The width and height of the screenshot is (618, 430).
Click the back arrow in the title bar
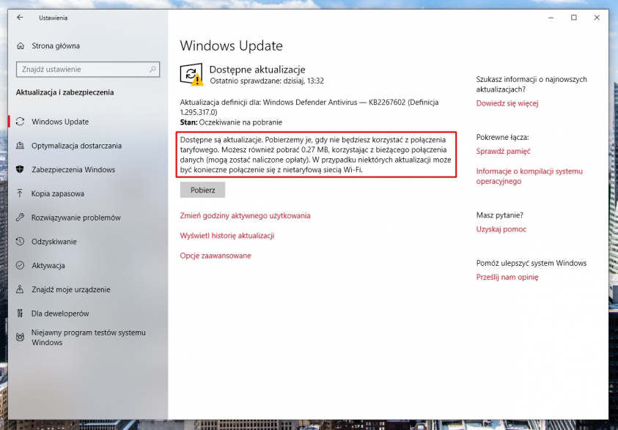click(x=20, y=18)
